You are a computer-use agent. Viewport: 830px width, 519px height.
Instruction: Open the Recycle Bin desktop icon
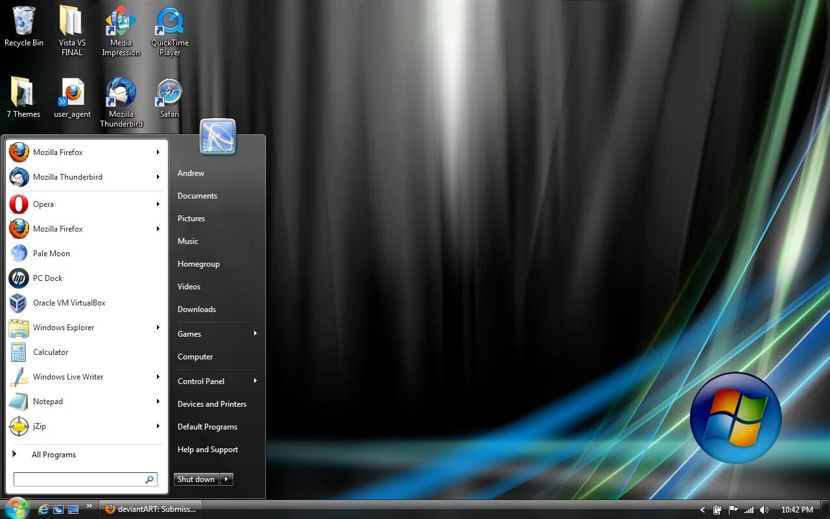tap(24, 27)
